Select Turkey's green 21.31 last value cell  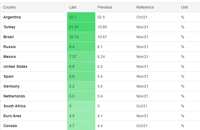pos(81,27)
